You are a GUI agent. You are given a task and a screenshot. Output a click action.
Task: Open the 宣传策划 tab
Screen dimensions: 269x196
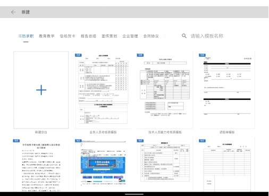110,36
